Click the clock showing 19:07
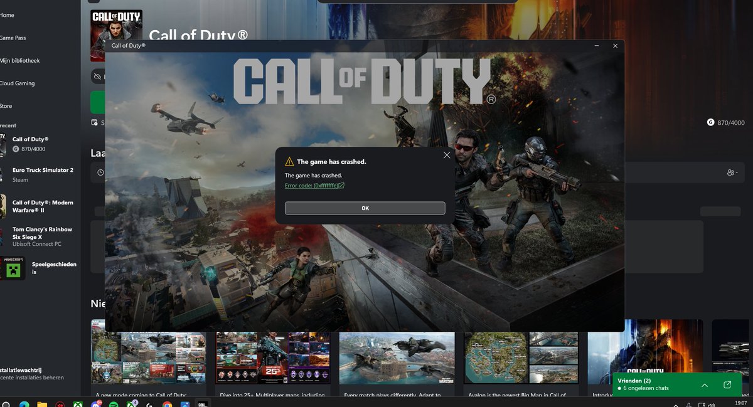 (x=741, y=403)
